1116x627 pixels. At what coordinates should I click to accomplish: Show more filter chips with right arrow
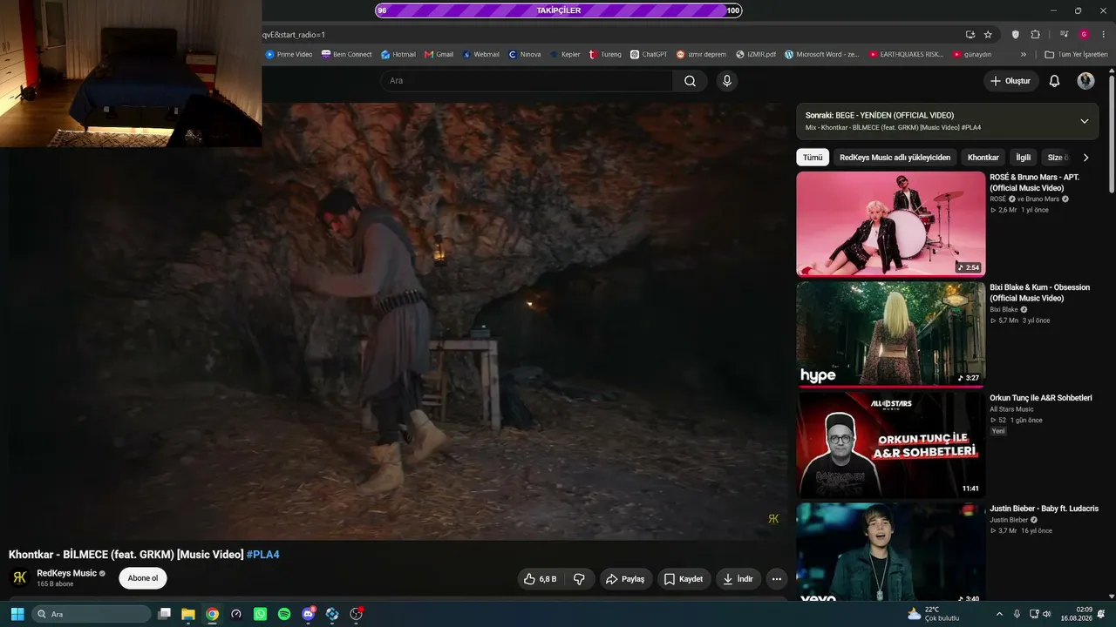point(1085,158)
